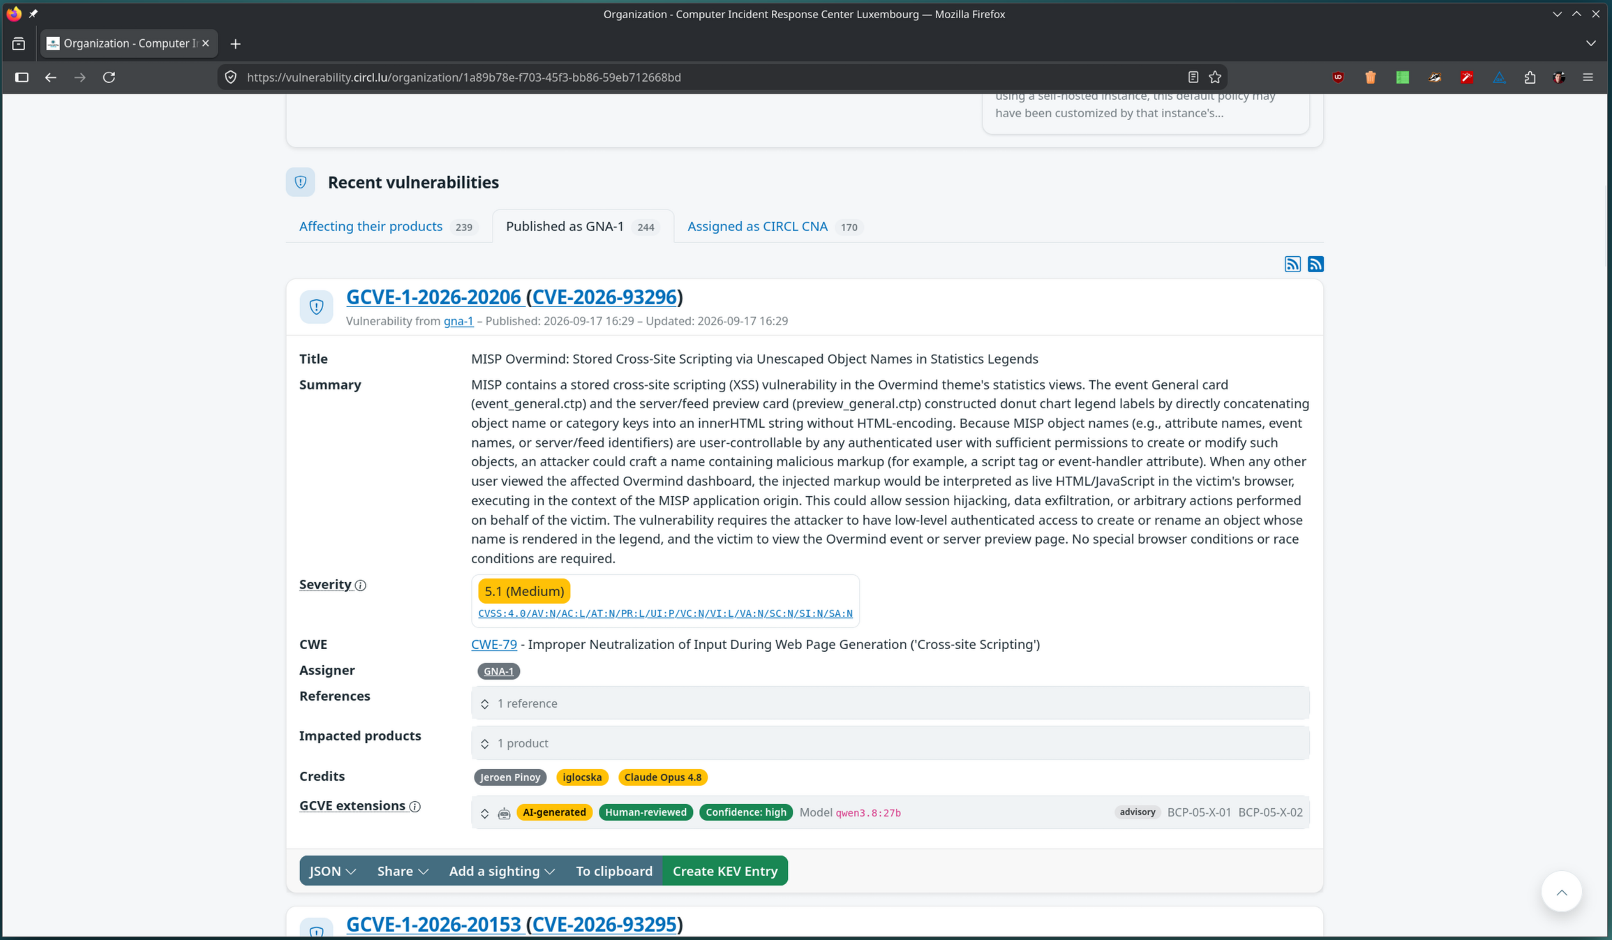Click the Claude Opus 4.8 credit badge

click(663, 777)
